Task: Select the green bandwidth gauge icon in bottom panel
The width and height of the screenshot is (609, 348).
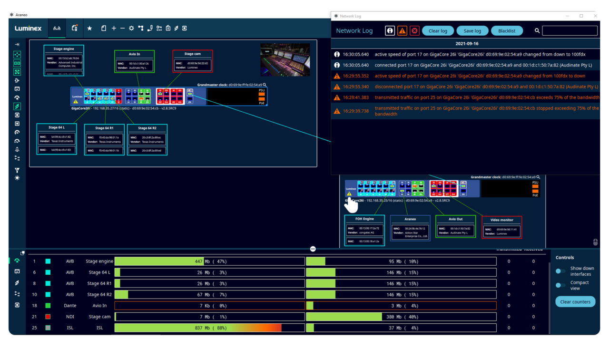Action: point(17,261)
